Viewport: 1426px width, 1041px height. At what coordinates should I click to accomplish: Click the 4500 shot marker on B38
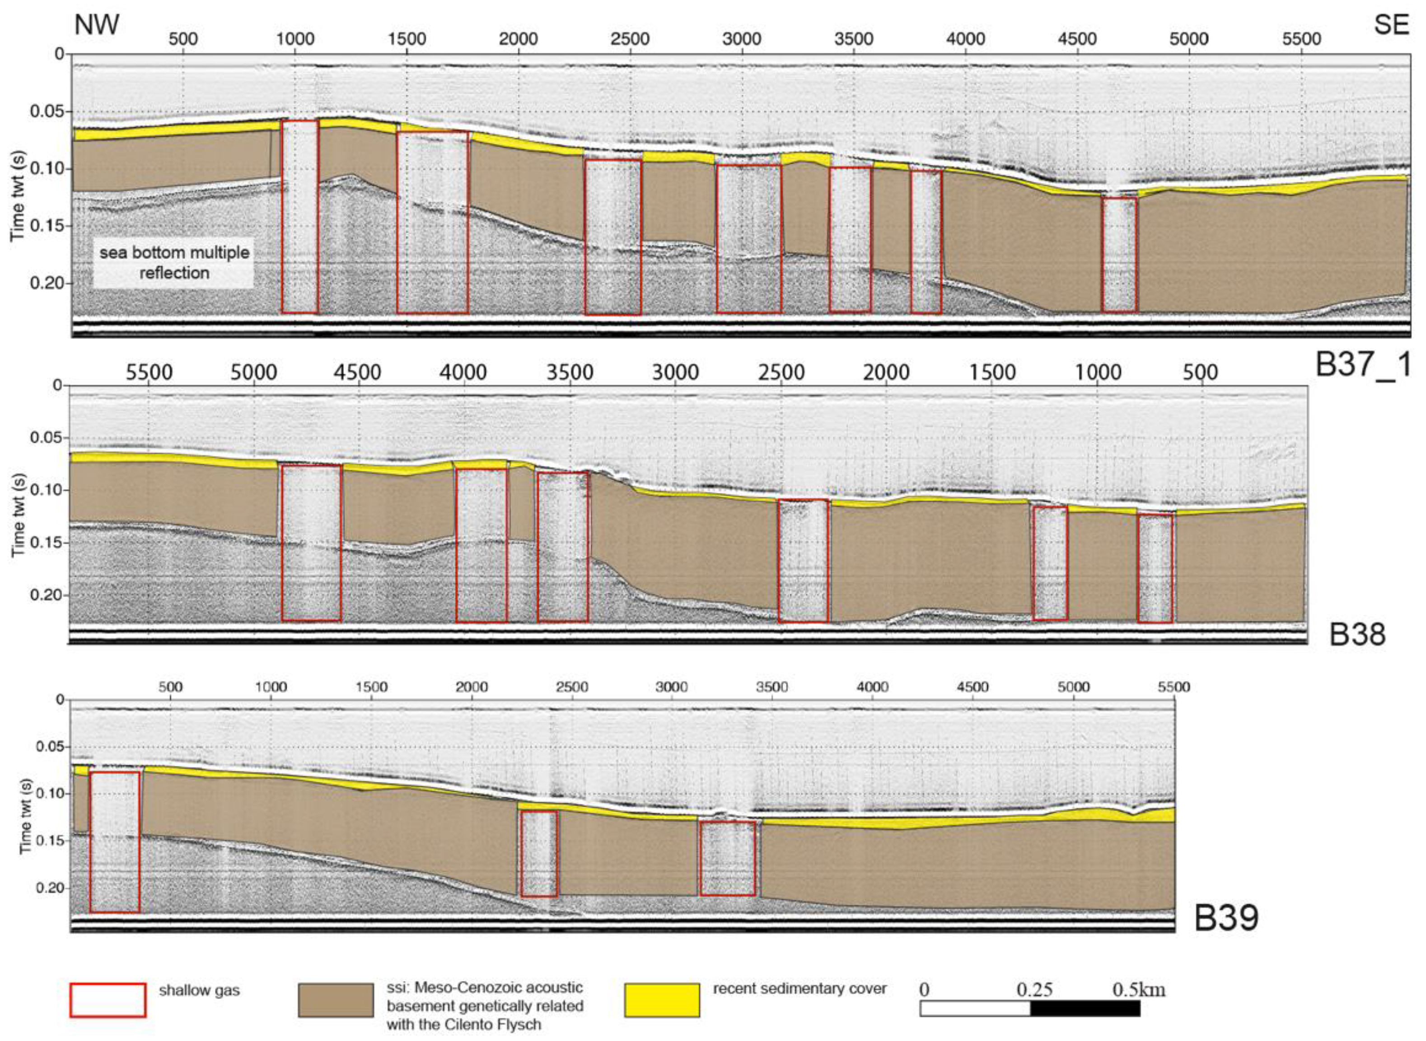(357, 372)
